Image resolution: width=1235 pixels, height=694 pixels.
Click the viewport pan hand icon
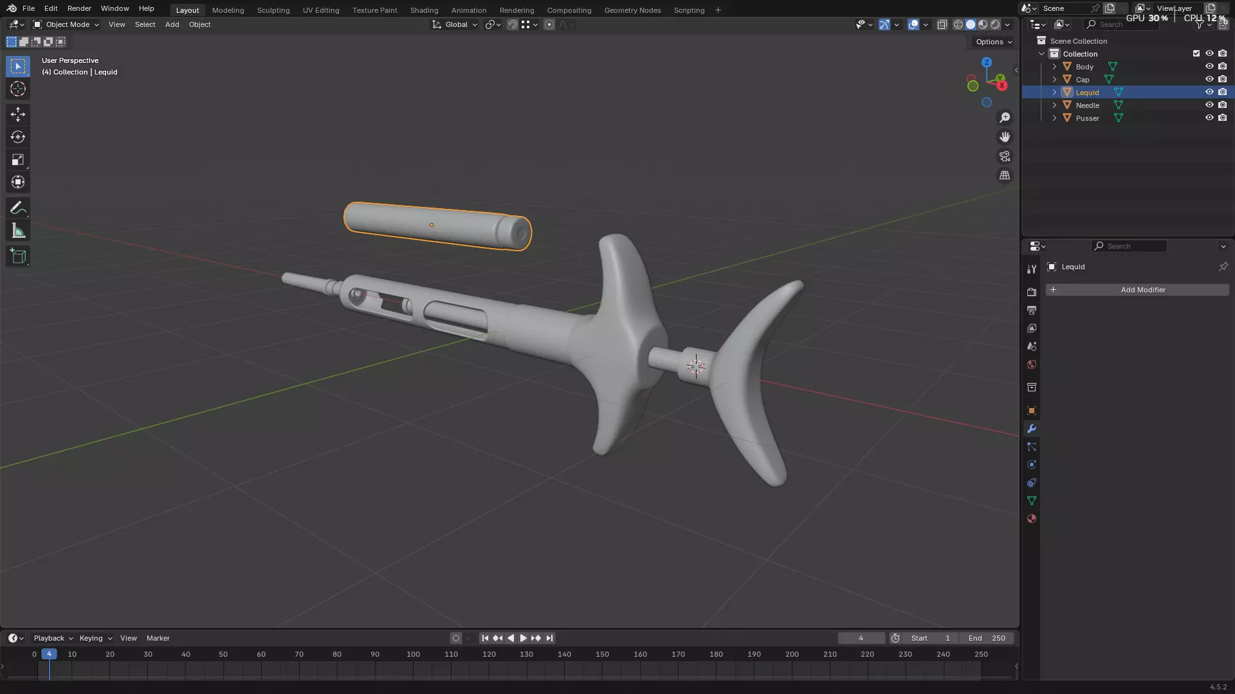pos(1005,137)
